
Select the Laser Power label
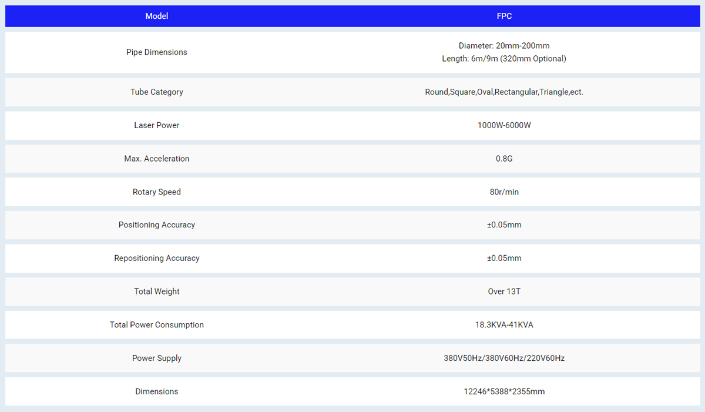(156, 125)
